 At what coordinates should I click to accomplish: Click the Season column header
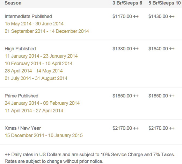coord(13,3)
